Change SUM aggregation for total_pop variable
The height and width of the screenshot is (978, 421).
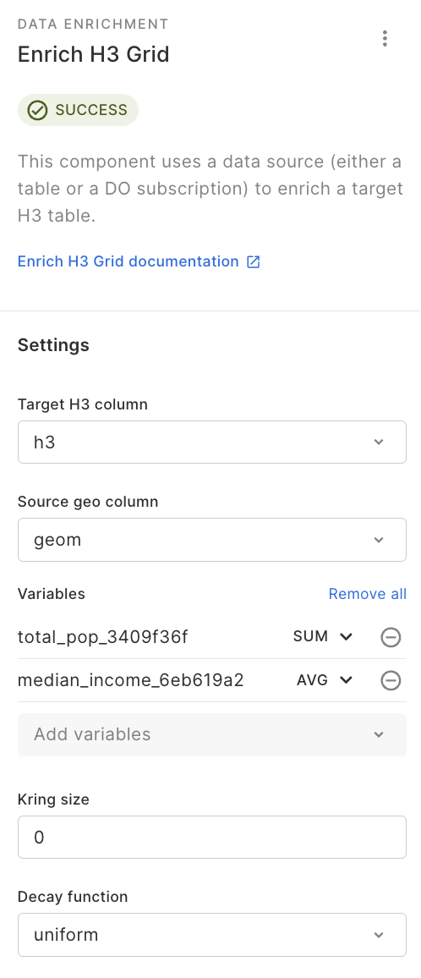pyautogui.click(x=323, y=636)
